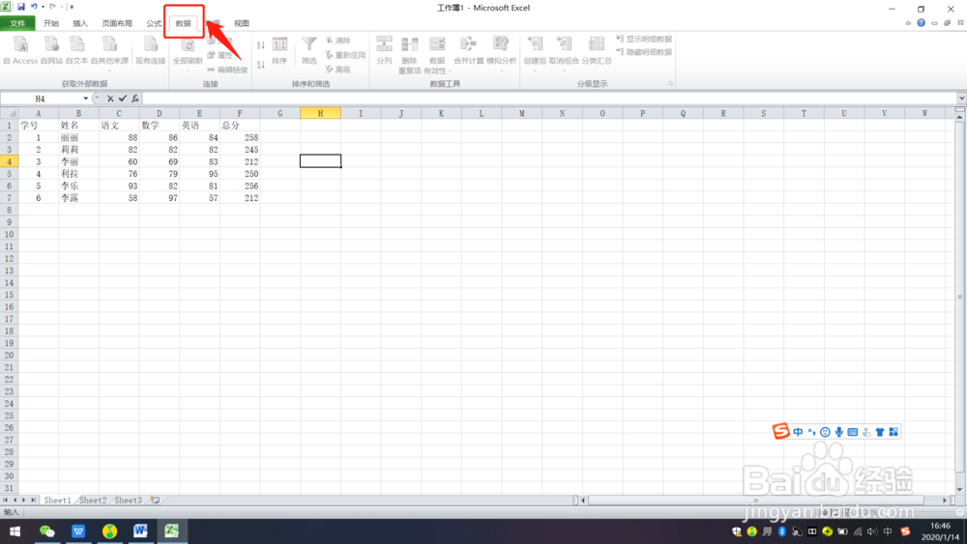The height and width of the screenshot is (544, 967).
Task: Click Properties (属性) in Connections
Action: [x=220, y=55]
